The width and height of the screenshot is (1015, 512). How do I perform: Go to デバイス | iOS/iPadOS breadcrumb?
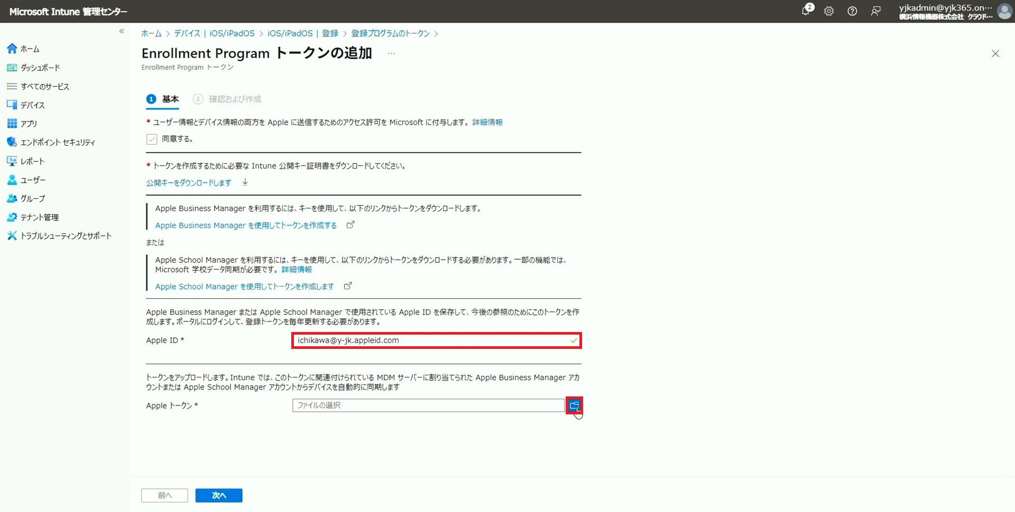pos(214,33)
